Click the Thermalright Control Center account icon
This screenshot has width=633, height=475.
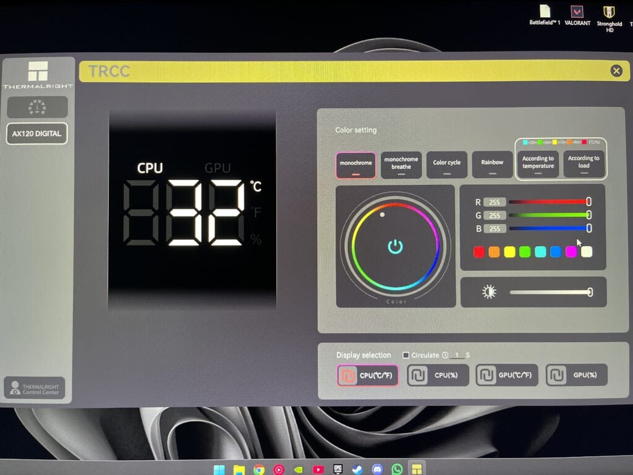(x=14, y=389)
